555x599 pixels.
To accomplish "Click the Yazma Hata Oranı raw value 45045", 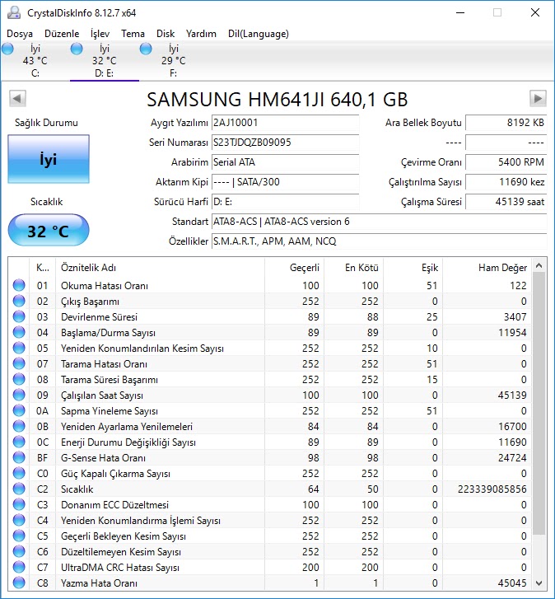I will (x=512, y=583).
